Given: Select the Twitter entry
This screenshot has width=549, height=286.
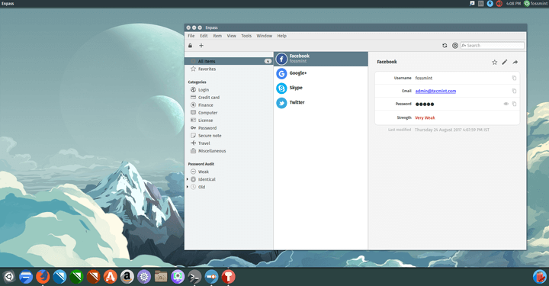Looking at the screenshot, I should 321,102.
